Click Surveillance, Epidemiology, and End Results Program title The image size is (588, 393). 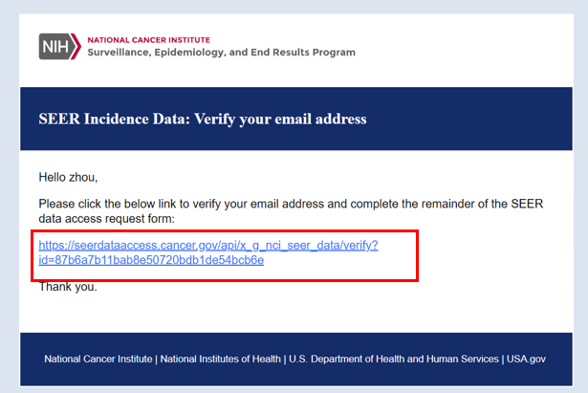tap(221, 53)
